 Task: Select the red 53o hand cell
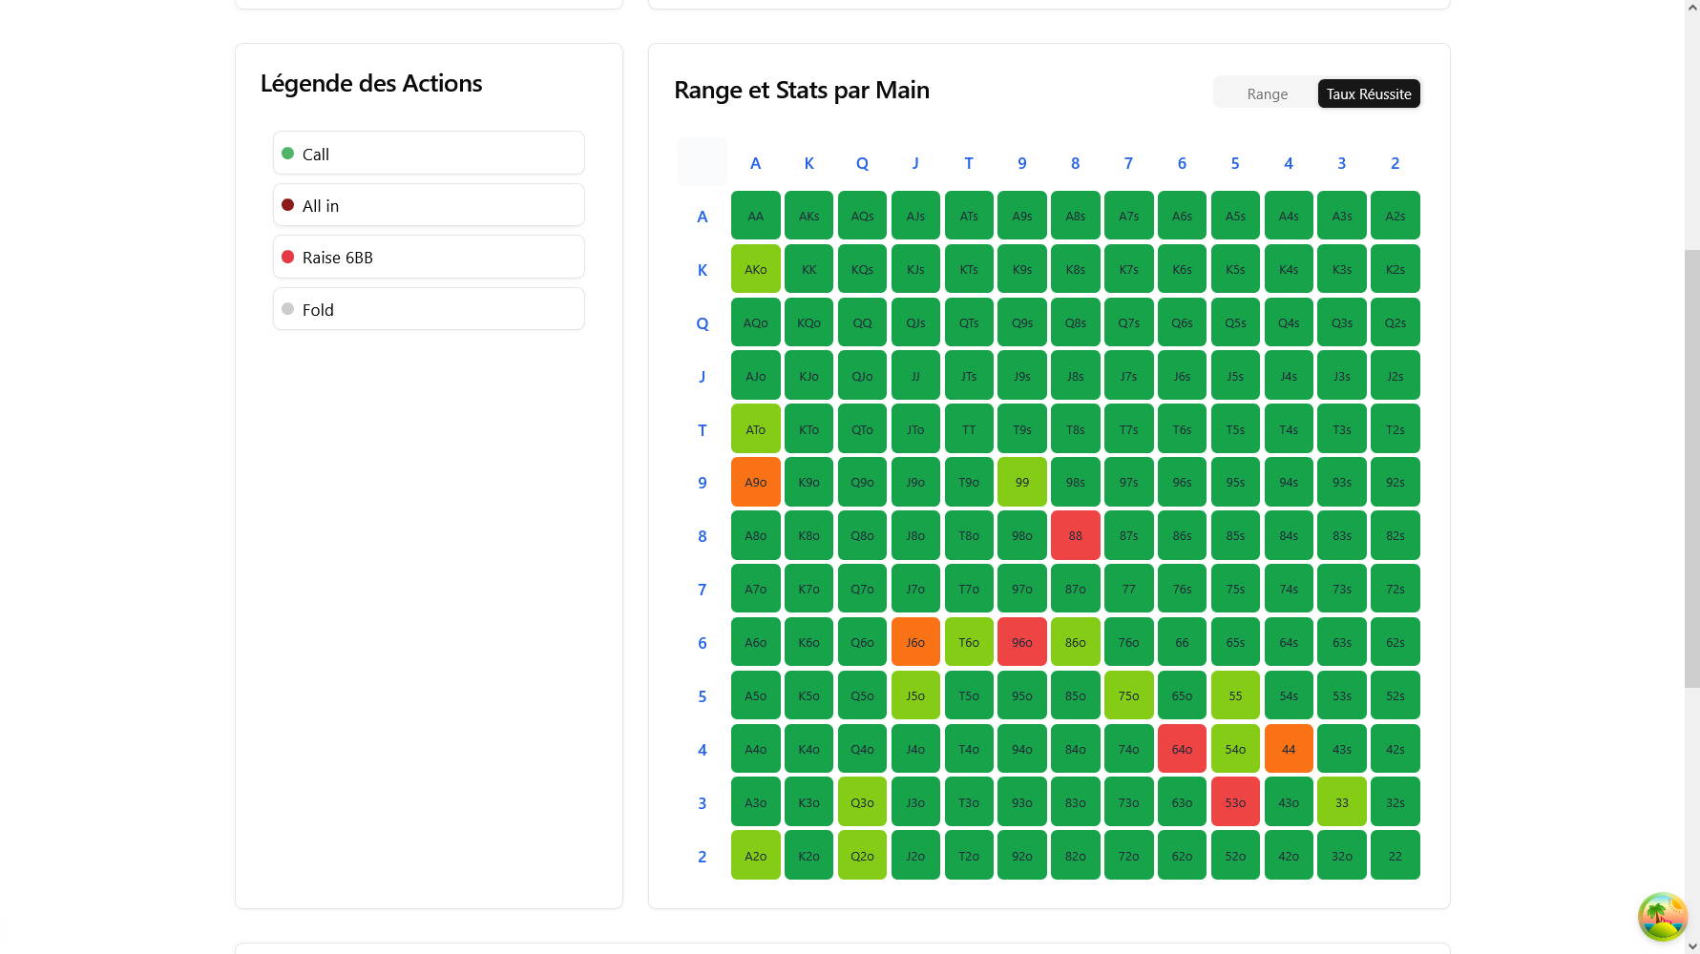click(1235, 803)
